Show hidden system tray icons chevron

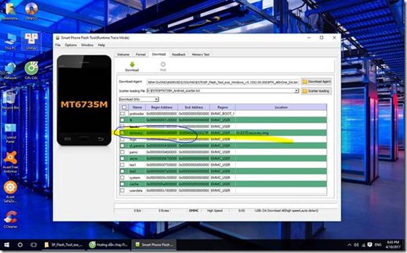(350, 244)
